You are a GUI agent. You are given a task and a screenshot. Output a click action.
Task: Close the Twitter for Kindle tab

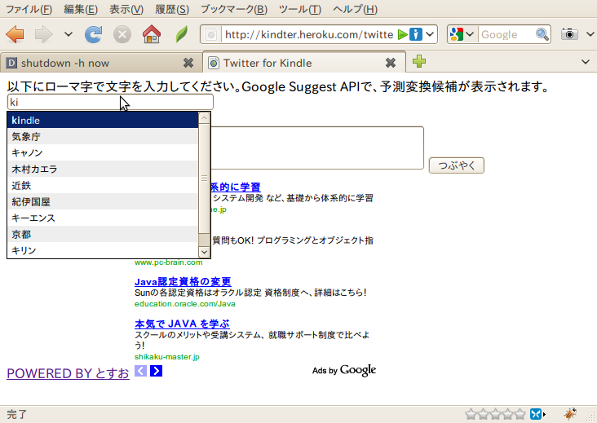click(391, 63)
